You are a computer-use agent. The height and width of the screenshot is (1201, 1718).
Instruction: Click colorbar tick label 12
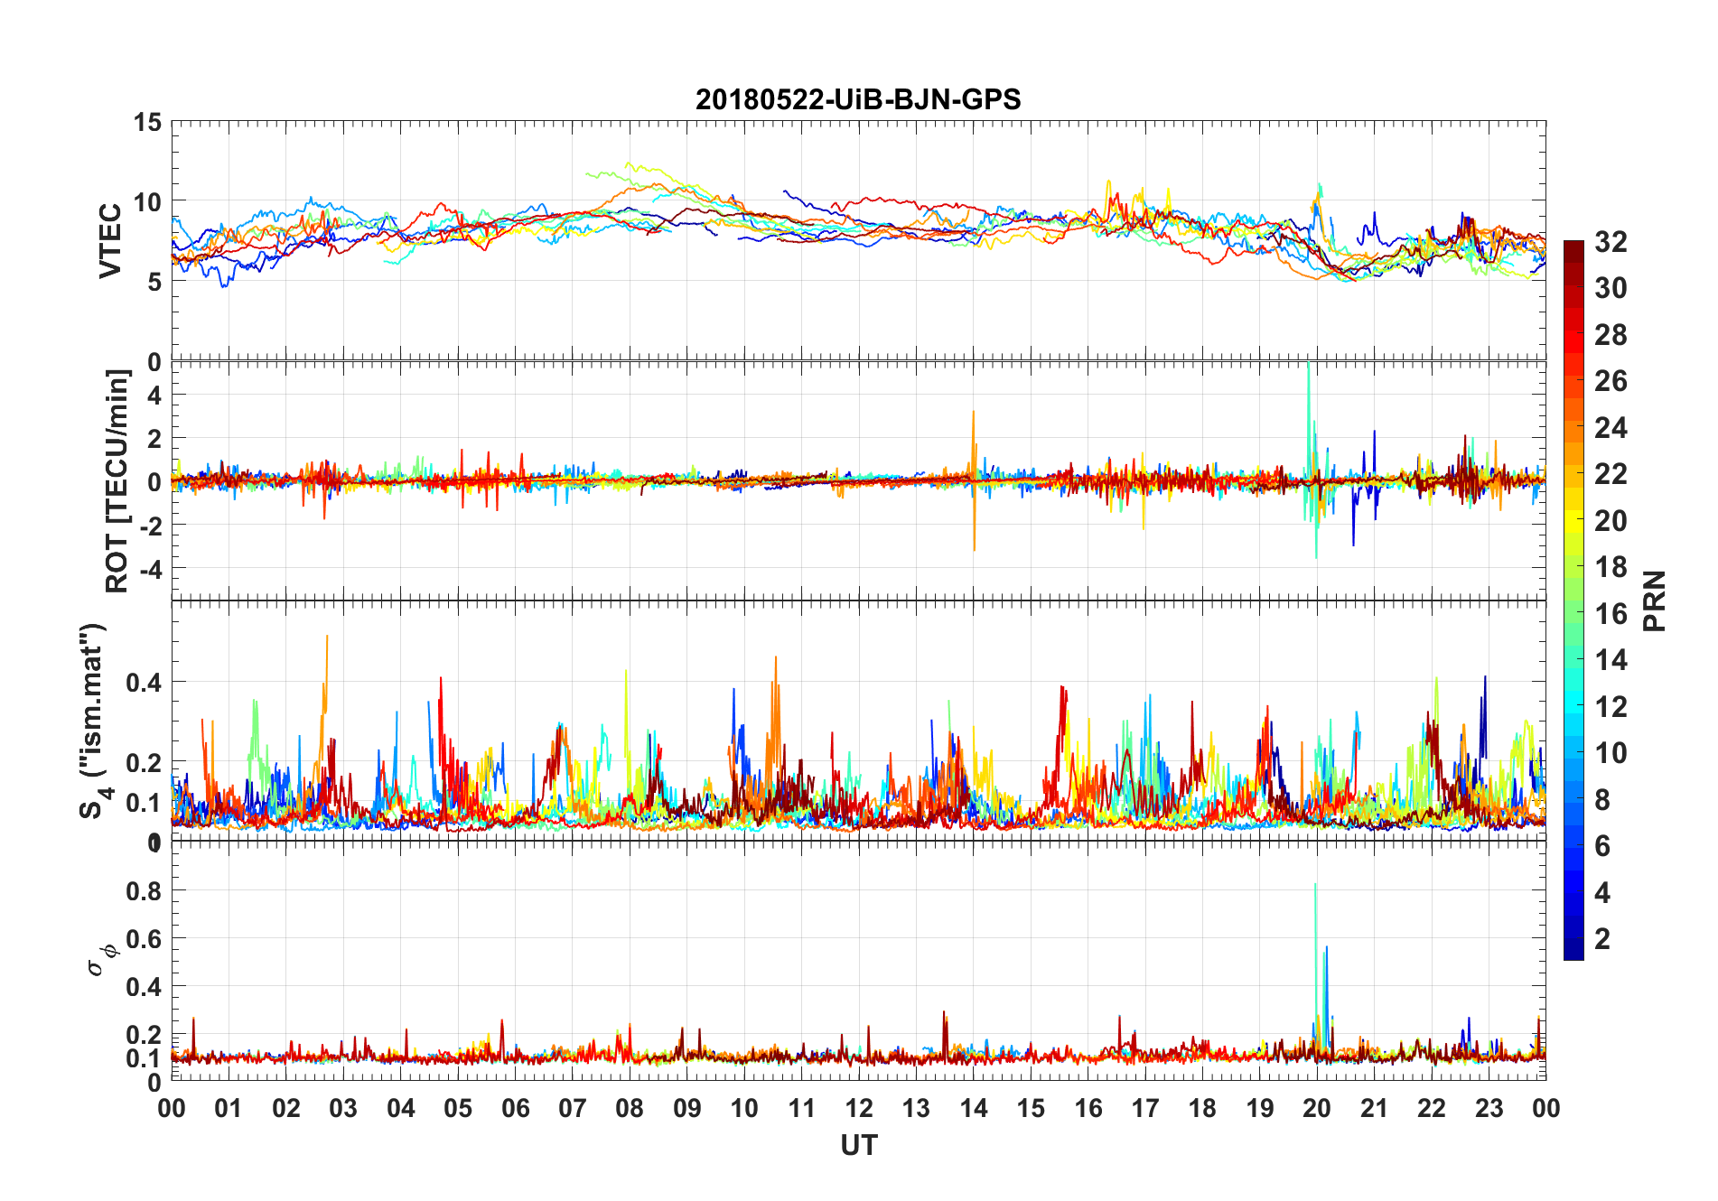pos(1611,706)
